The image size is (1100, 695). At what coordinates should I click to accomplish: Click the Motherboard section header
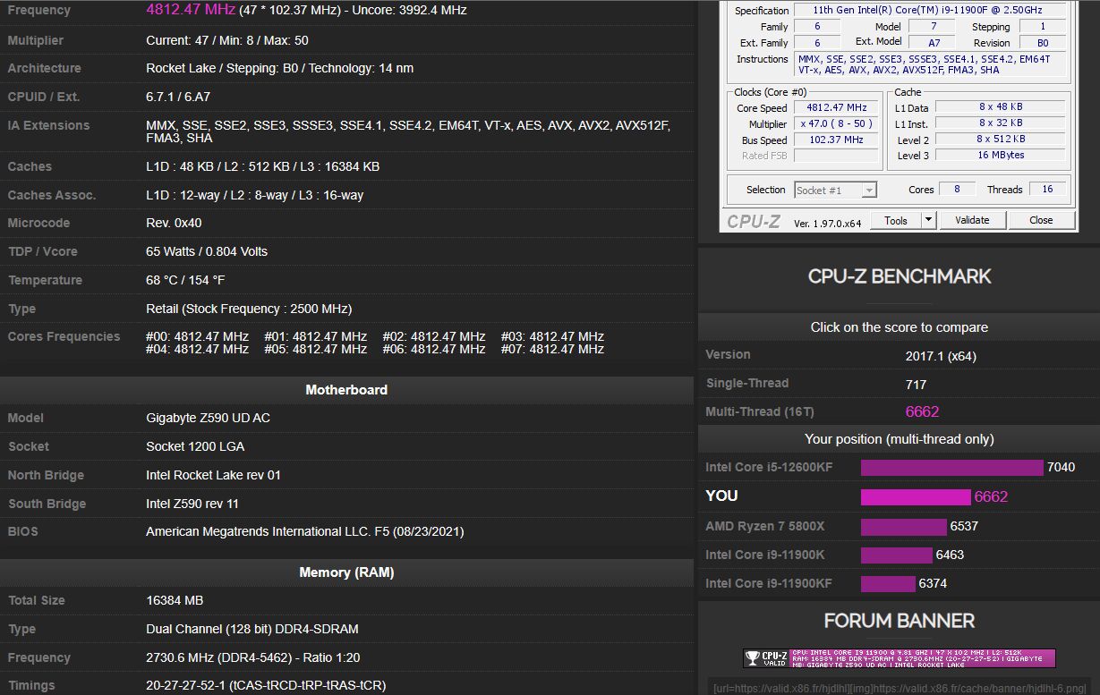[x=346, y=390]
